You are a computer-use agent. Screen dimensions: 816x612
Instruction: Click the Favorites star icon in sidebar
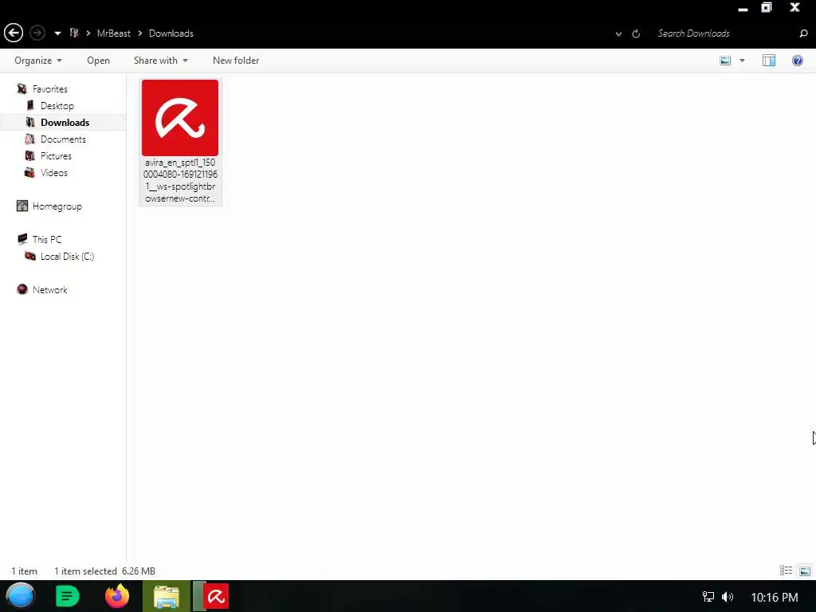(x=22, y=89)
